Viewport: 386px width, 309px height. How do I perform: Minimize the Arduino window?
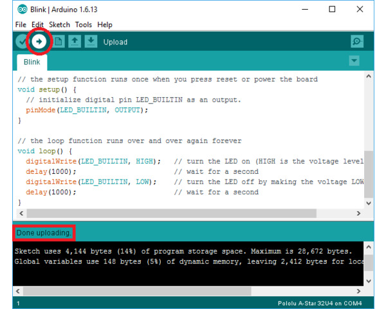[305, 10]
